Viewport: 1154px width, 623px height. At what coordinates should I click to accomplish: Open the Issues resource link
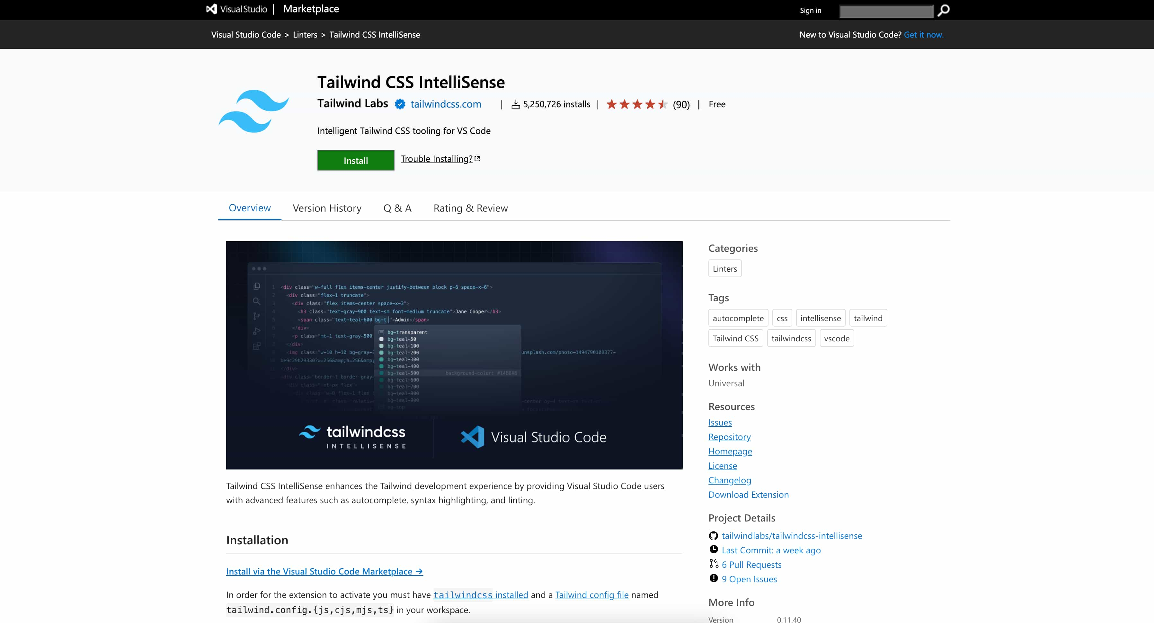click(x=720, y=422)
